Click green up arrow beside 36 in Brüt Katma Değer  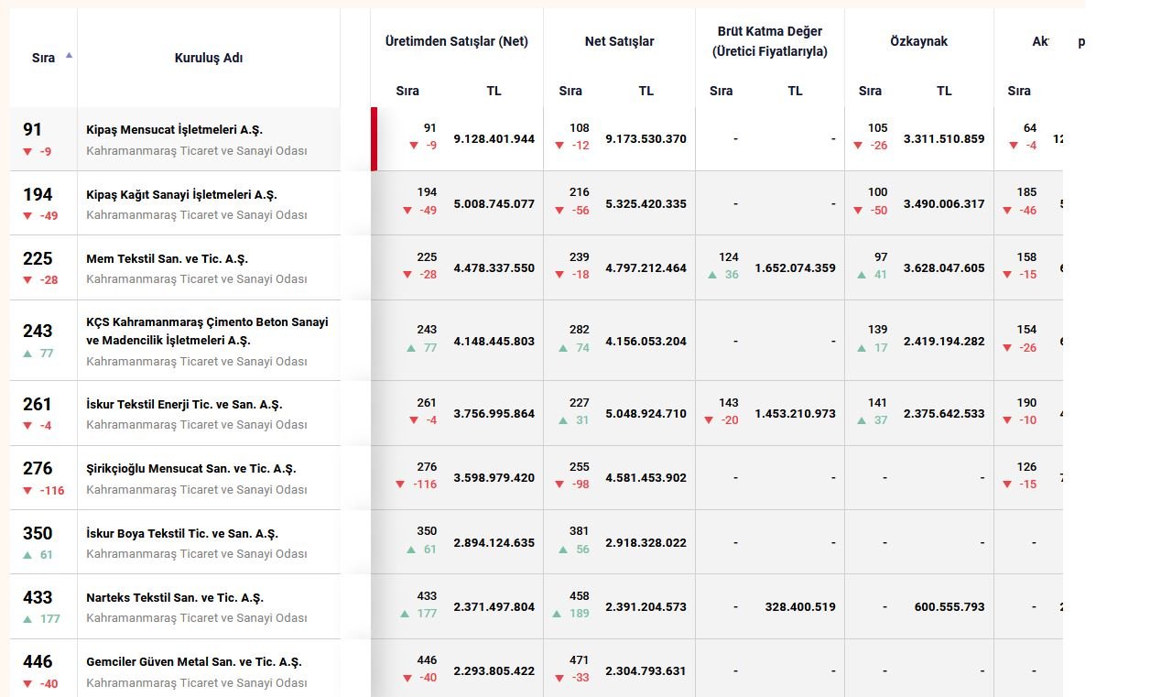coord(713,275)
